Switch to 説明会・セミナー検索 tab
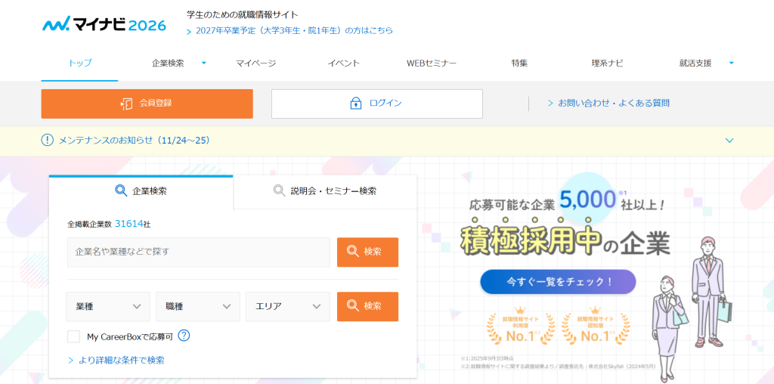This screenshot has height=384, width=774. point(325,191)
